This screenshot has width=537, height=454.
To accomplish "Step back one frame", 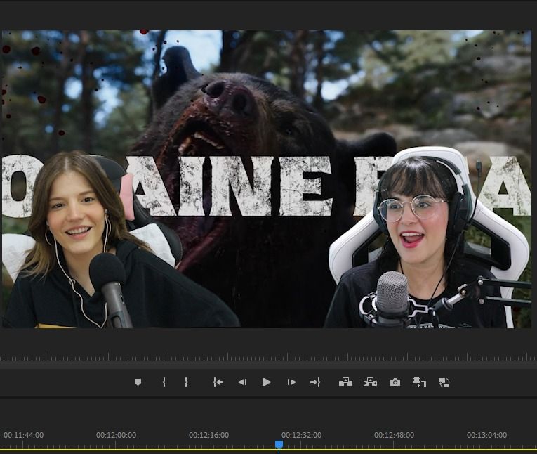I will point(242,382).
